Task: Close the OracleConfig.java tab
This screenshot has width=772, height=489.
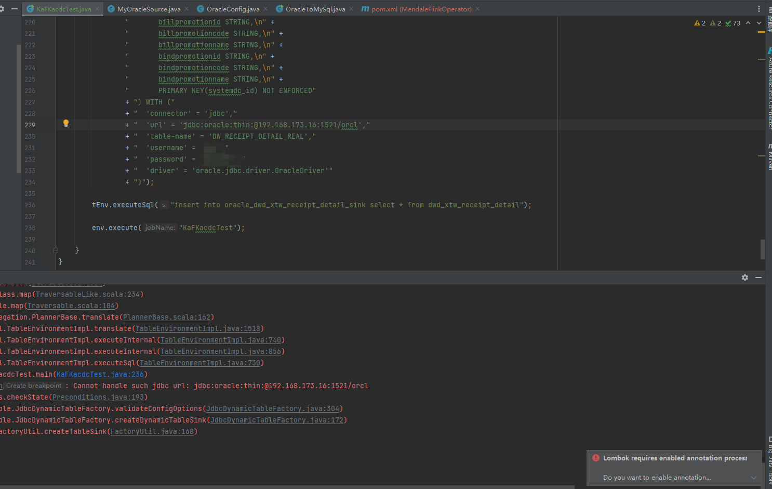Action: 265,9
